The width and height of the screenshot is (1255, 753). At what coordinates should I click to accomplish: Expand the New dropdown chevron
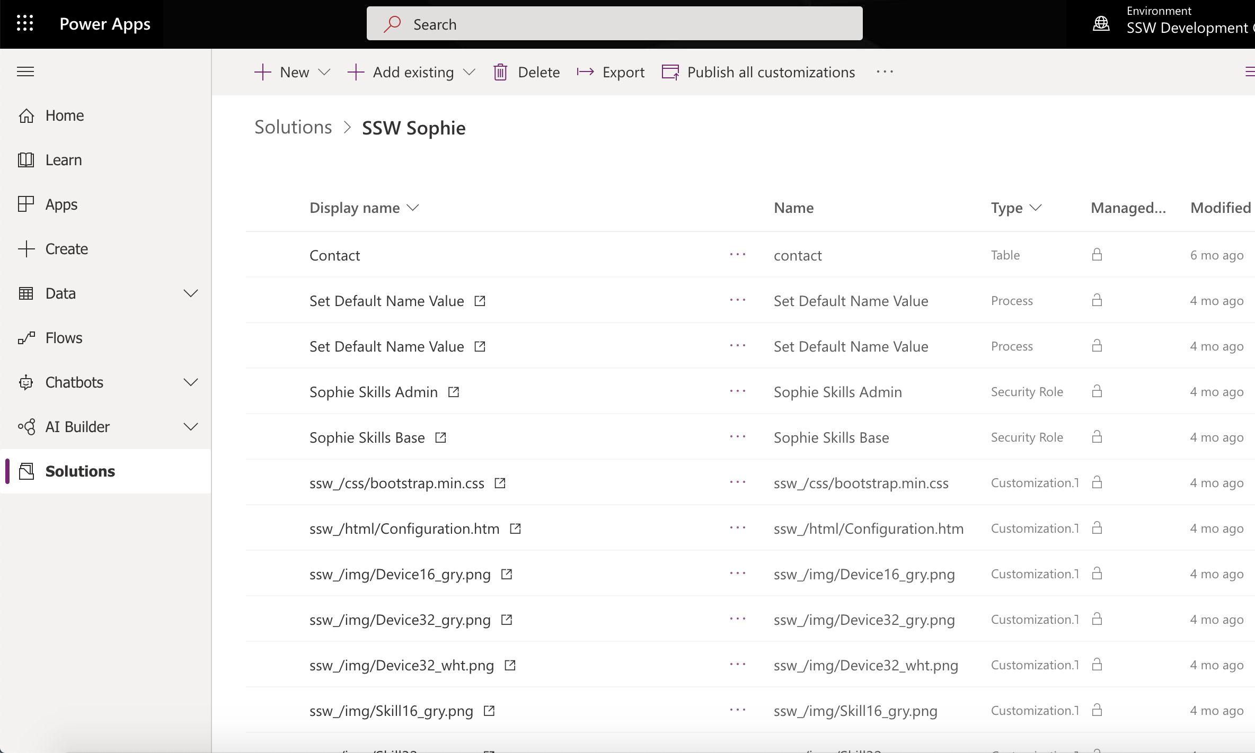click(324, 72)
